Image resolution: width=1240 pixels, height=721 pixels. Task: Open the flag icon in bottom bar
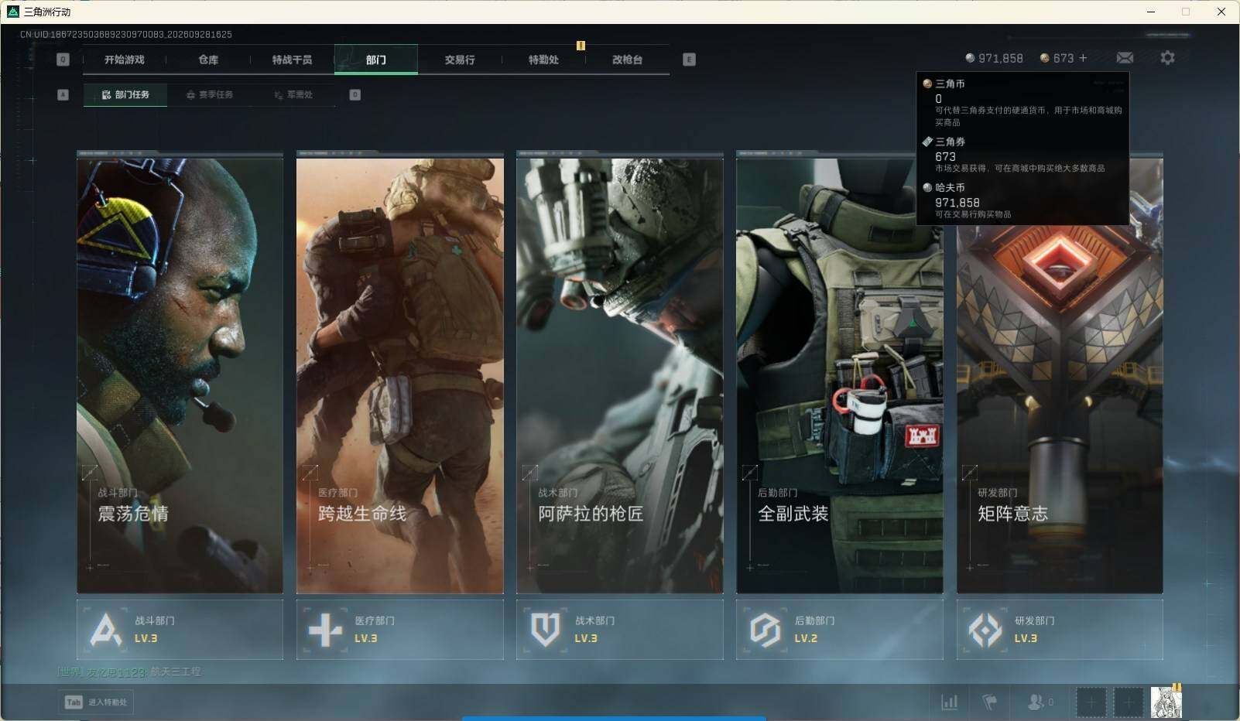click(x=989, y=702)
